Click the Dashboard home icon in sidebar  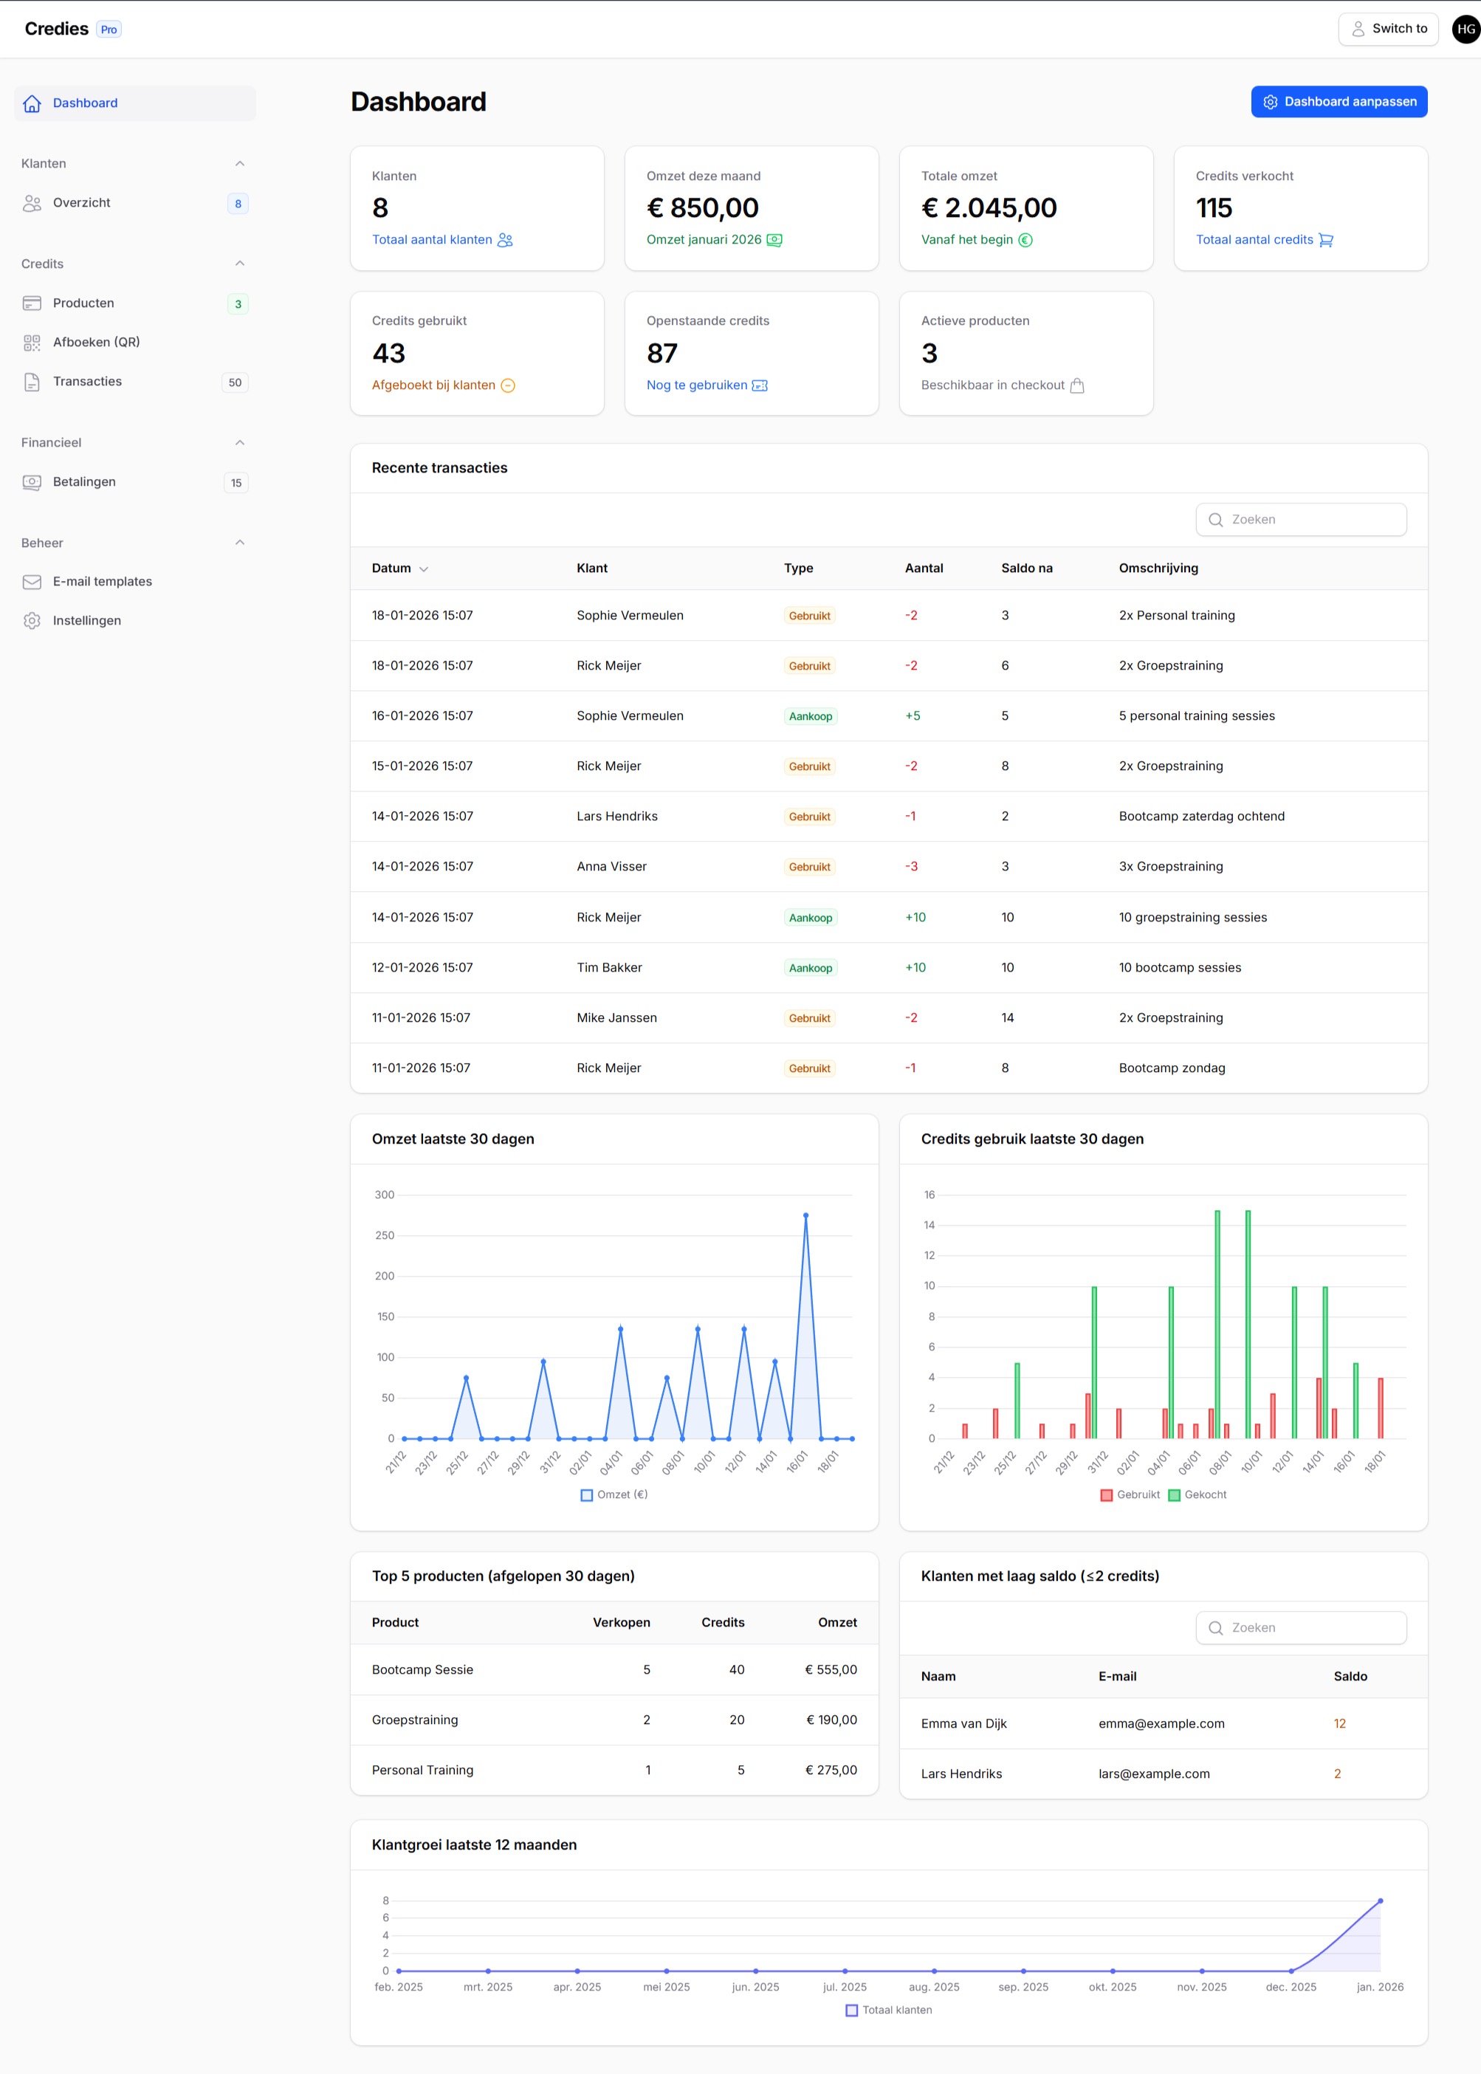(x=32, y=104)
